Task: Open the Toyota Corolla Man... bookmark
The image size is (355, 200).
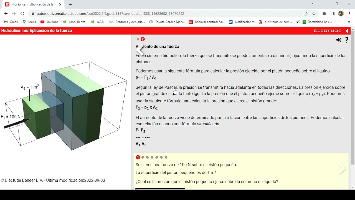Action: (x=167, y=22)
